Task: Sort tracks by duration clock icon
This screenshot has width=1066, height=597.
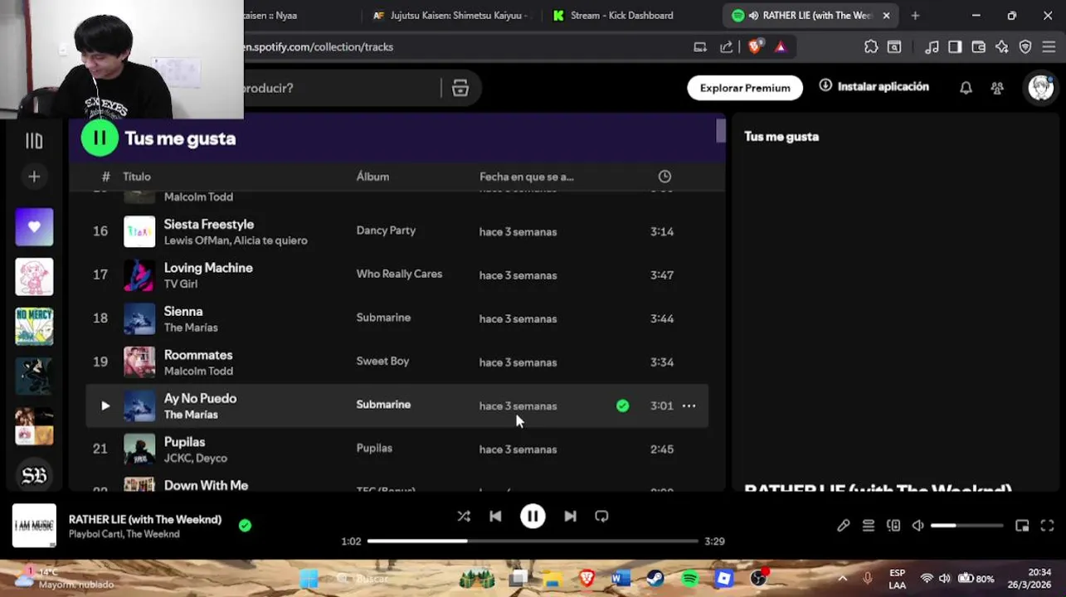Action: [x=664, y=177]
